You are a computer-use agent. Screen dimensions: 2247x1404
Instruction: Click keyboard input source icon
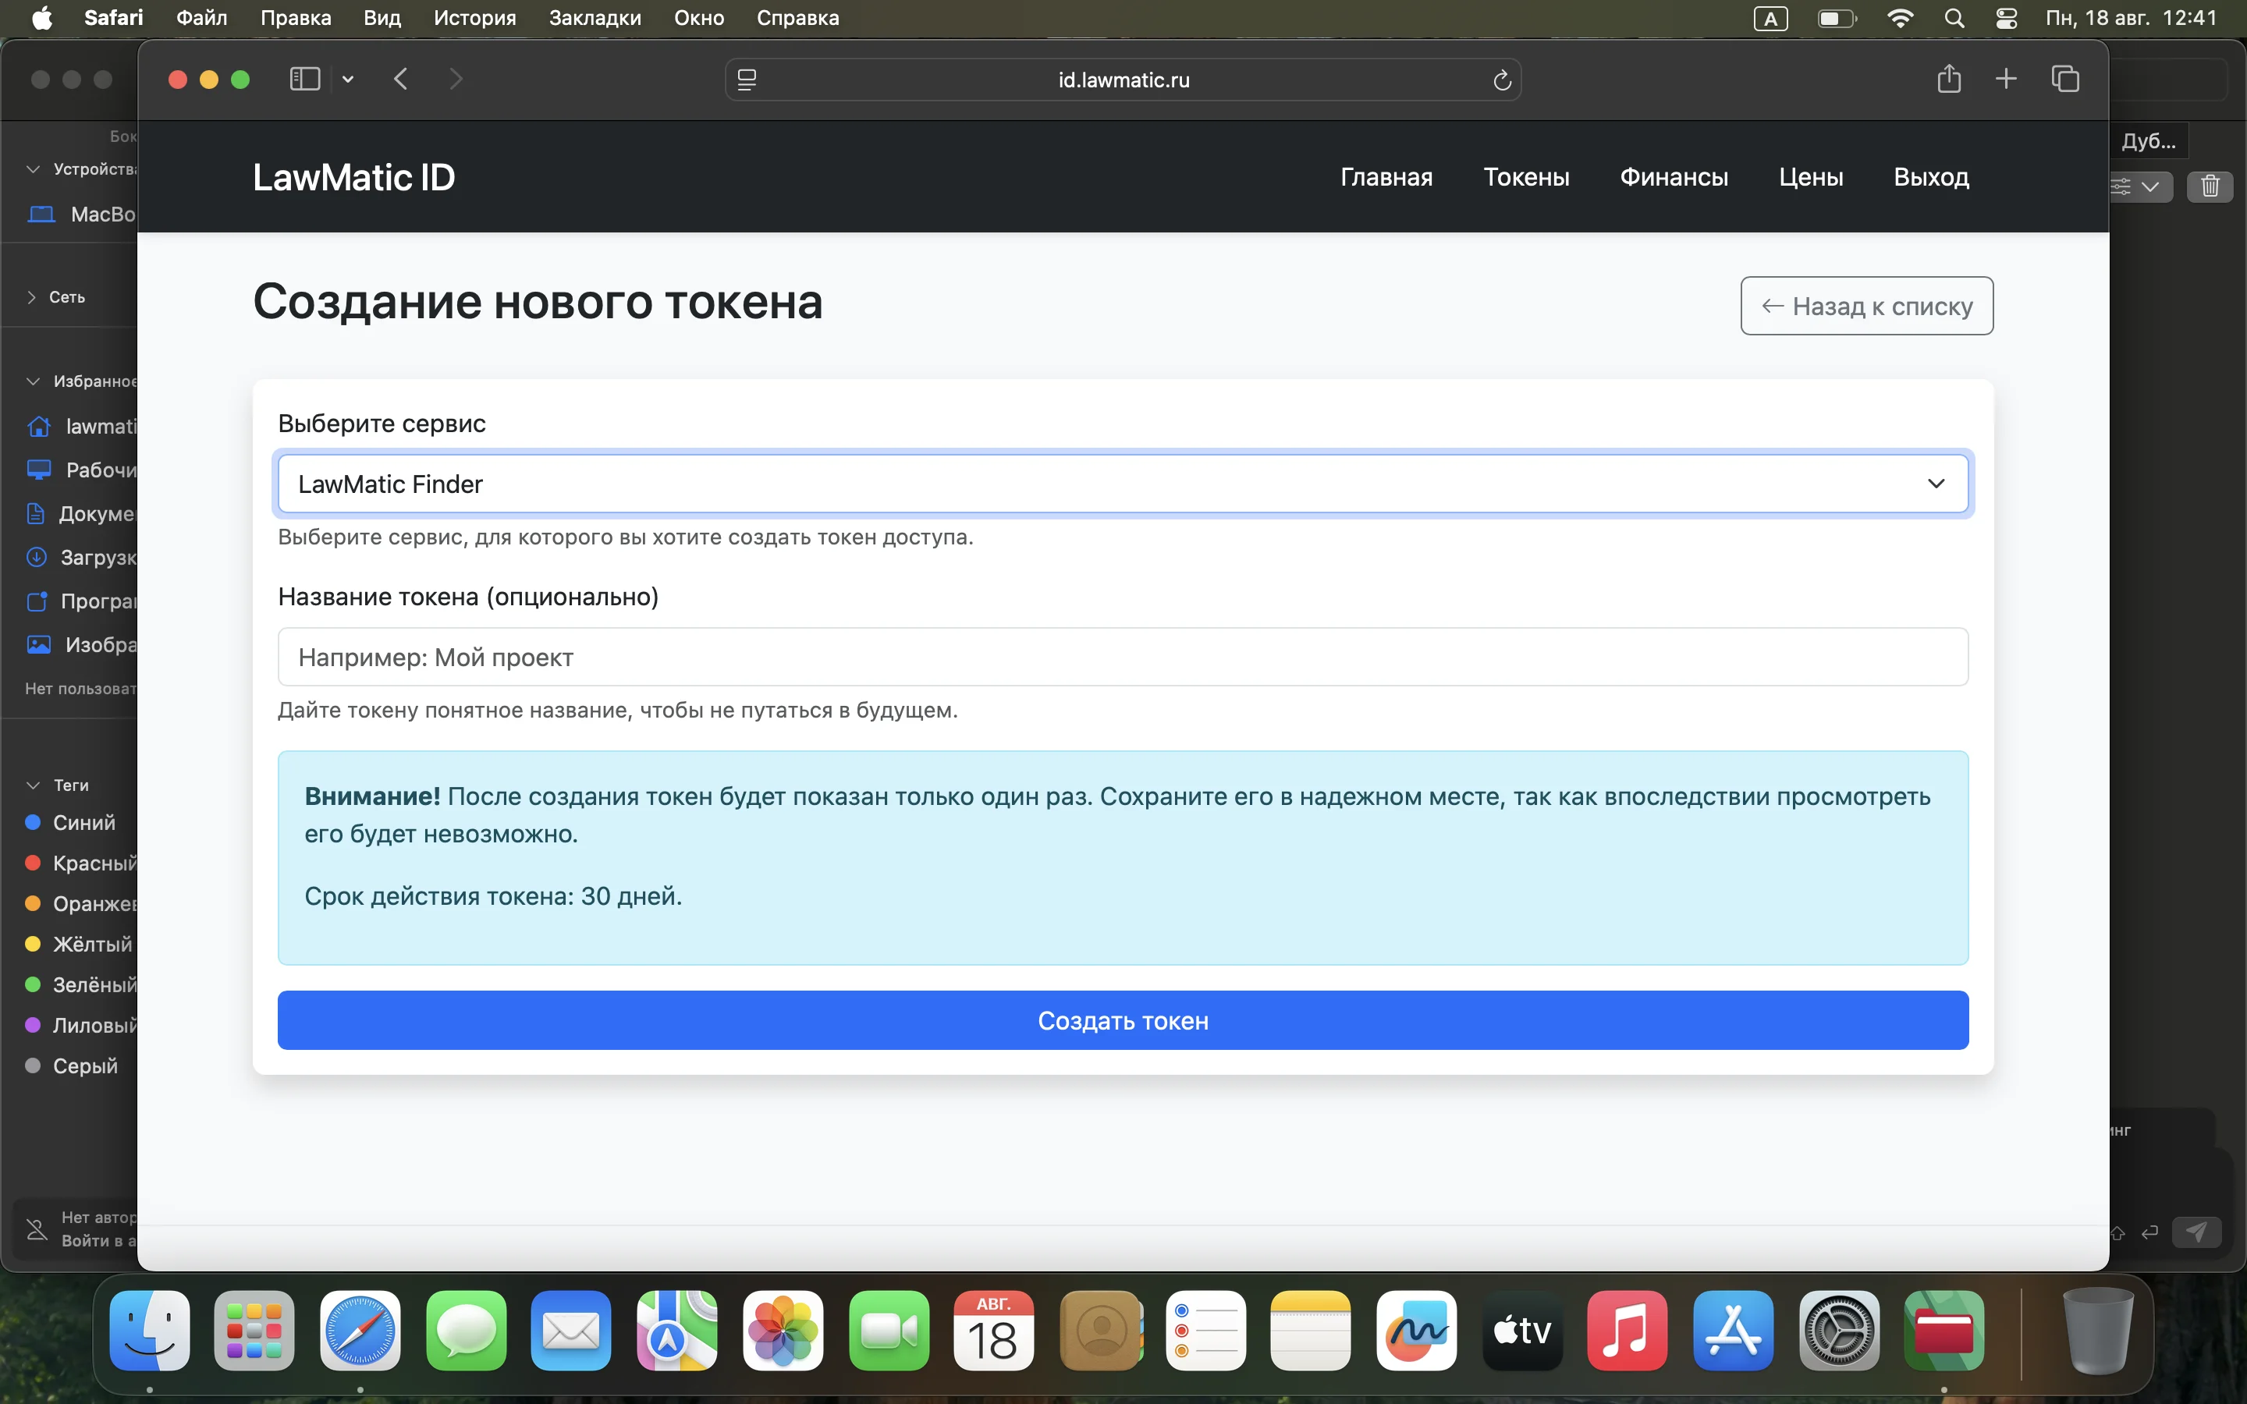click(x=1770, y=19)
